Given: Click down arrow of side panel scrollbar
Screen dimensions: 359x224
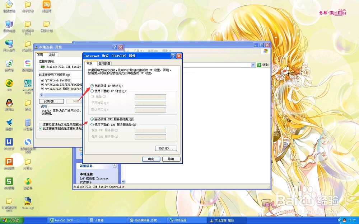Looking at the screenshot, I should coord(123,181).
